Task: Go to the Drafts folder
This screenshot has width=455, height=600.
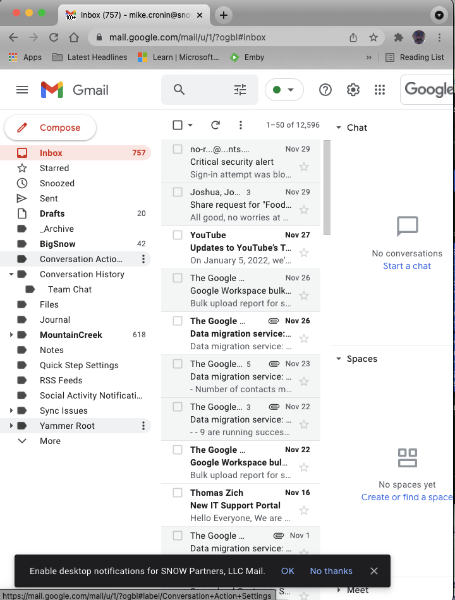Action: click(x=52, y=213)
